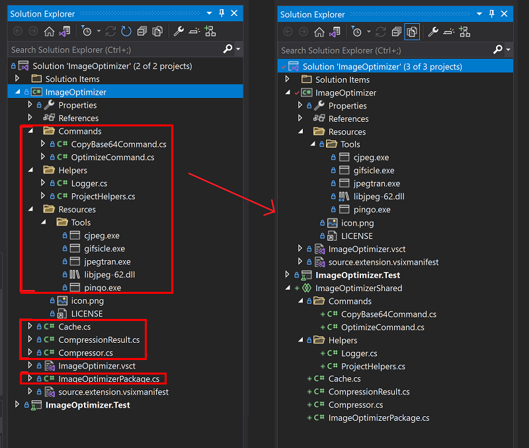Collapse All items using the toolbar icon
The height and width of the screenshot is (448, 529).
coord(142,31)
